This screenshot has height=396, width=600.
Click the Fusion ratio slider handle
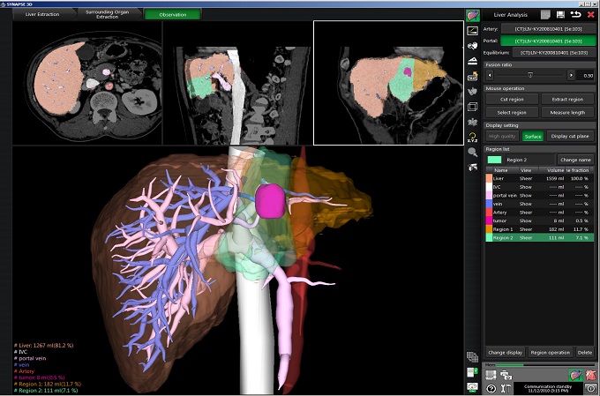tap(529, 76)
